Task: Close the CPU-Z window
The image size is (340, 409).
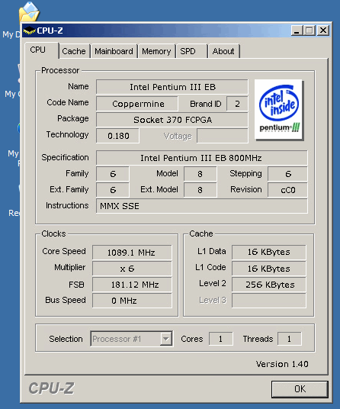Action: (323, 31)
